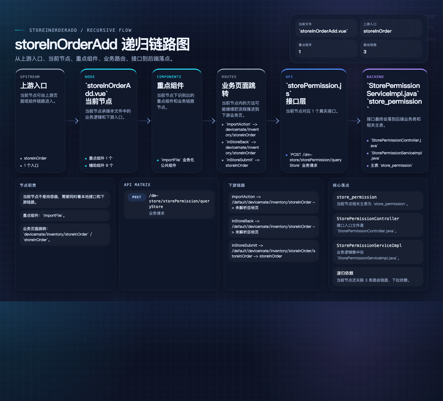Select the `inStoreSubmit` route bullet in Routes card
Viewport: 443px width, 401px height.
point(241,163)
